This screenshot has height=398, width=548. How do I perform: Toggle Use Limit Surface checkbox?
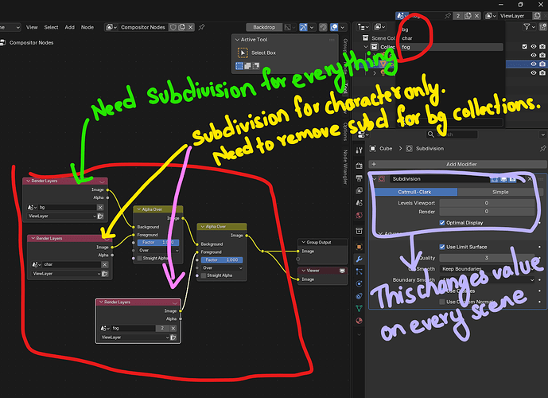442,247
